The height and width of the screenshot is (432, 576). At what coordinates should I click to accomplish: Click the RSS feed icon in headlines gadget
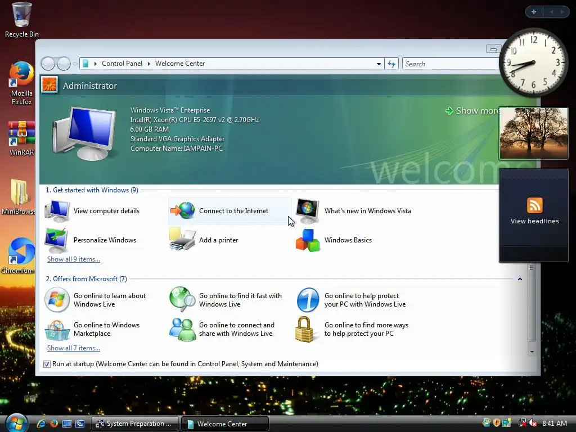click(x=534, y=205)
